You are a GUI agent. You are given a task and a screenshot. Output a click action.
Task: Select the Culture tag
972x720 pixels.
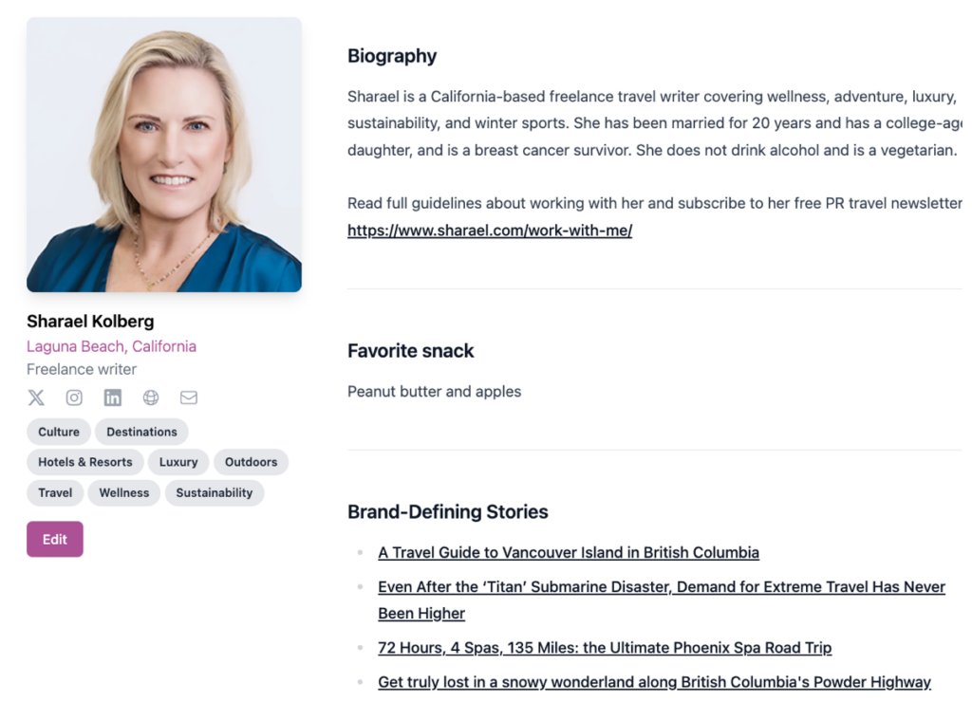59,432
